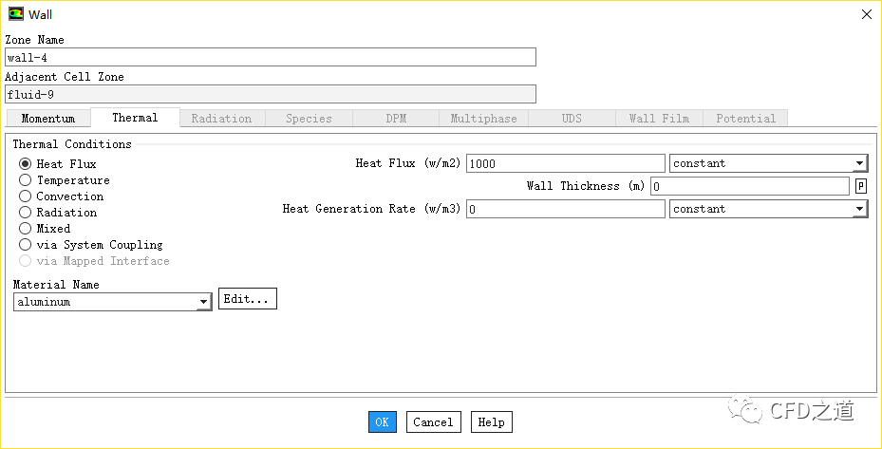
Task: Open the Heat Flux constant dropdown
Action: click(x=768, y=163)
